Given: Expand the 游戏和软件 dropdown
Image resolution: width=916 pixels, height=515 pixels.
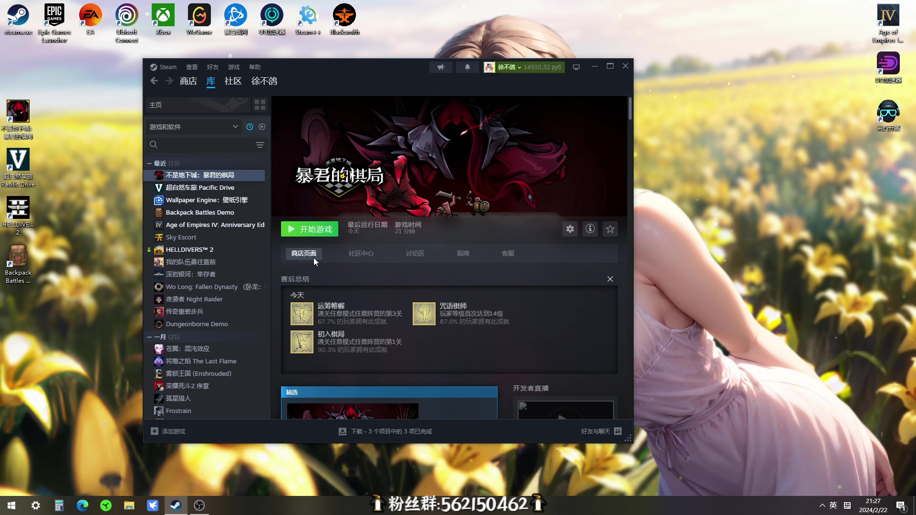Looking at the screenshot, I should (x=193, y=127).
